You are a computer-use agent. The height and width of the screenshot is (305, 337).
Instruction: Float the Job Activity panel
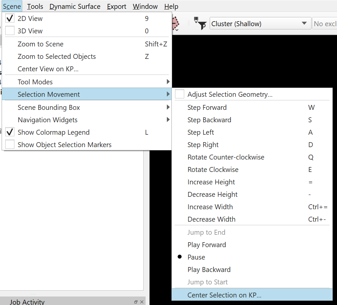pos(136,302)
